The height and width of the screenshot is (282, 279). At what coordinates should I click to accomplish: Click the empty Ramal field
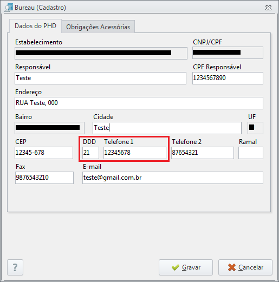[251, 153]
